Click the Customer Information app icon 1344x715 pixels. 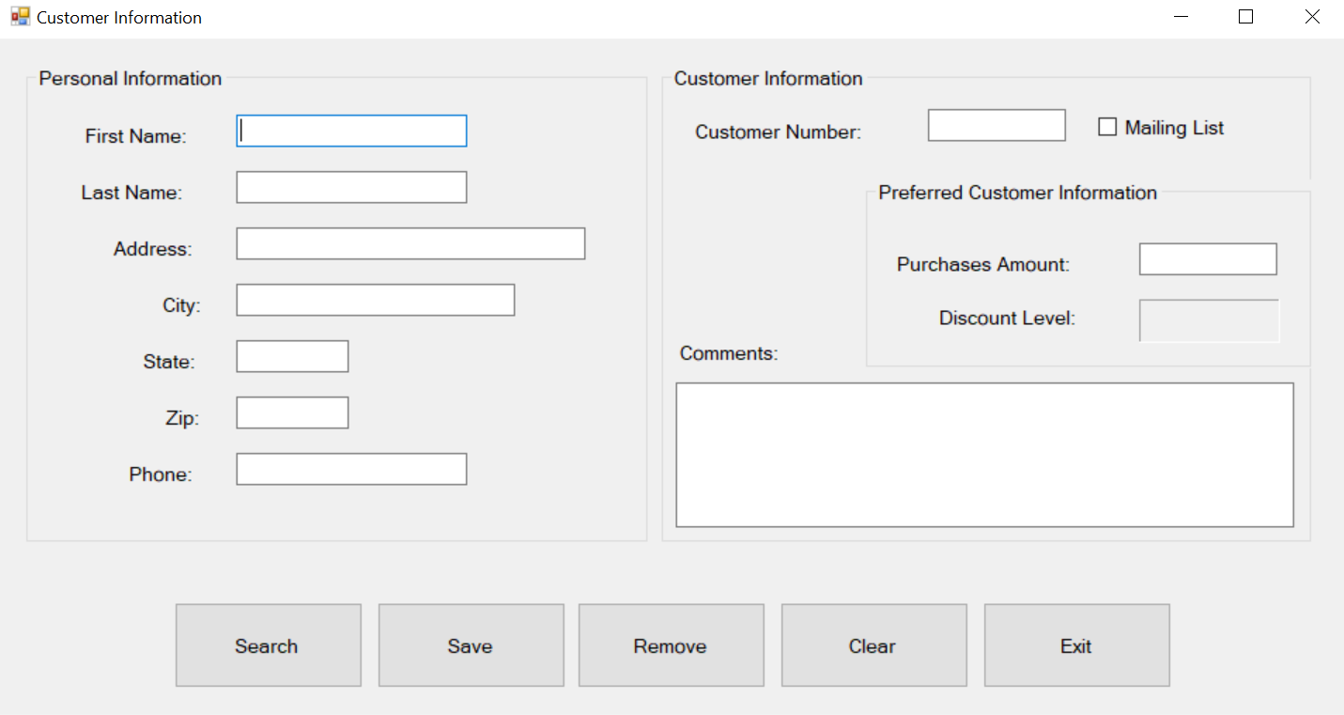[x=19, y=16]
